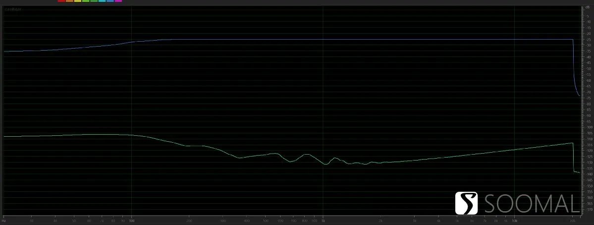This screenshot has width=594, height=225.
Task: Click the 100 frequency axis label
Action: (x=131, y=221)
